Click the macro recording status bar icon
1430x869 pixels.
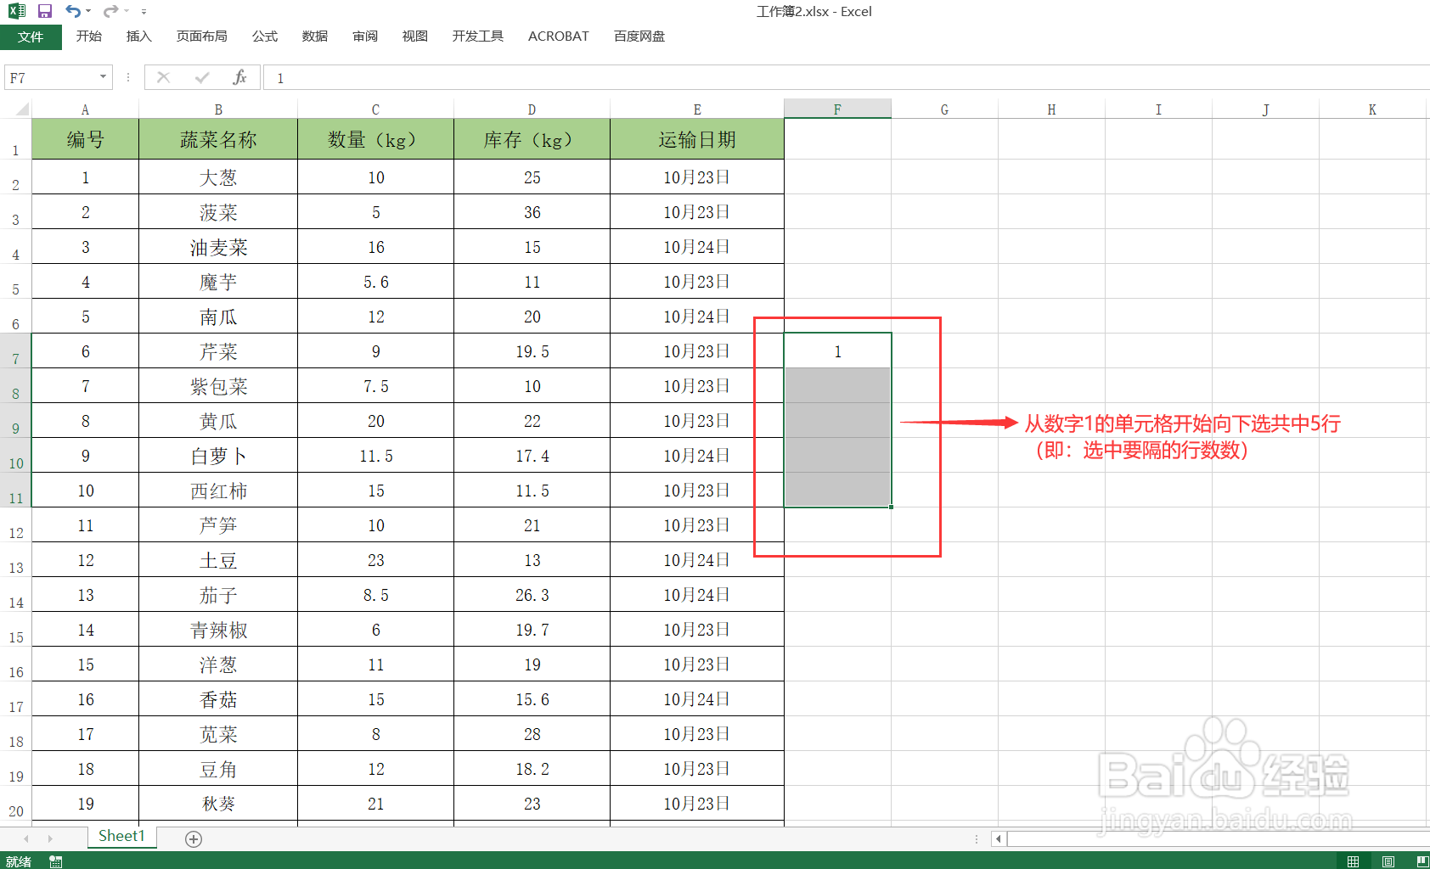pos(55,861)
